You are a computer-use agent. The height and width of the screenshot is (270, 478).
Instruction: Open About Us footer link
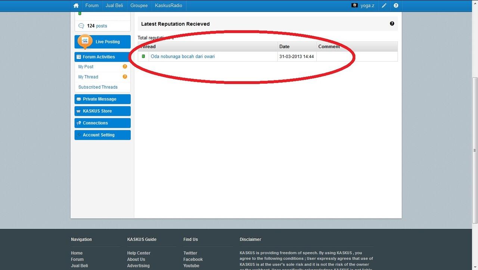(136, 259)
